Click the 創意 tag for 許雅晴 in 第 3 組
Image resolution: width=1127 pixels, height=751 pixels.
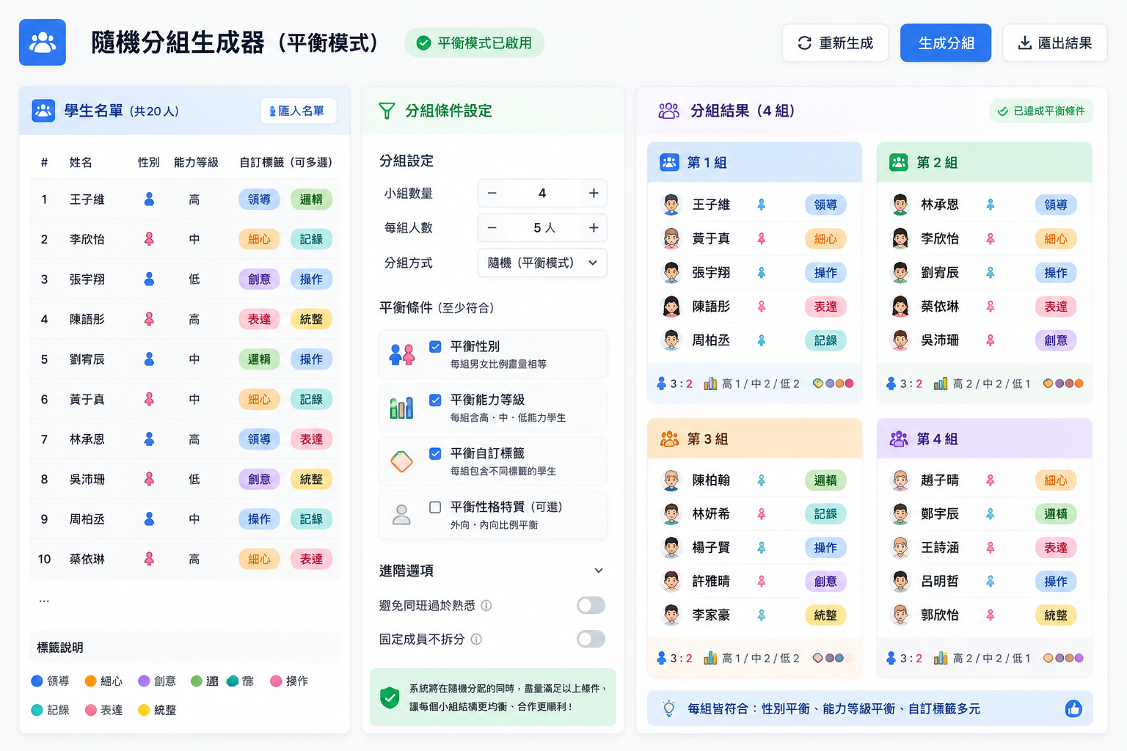coord(825,582)
